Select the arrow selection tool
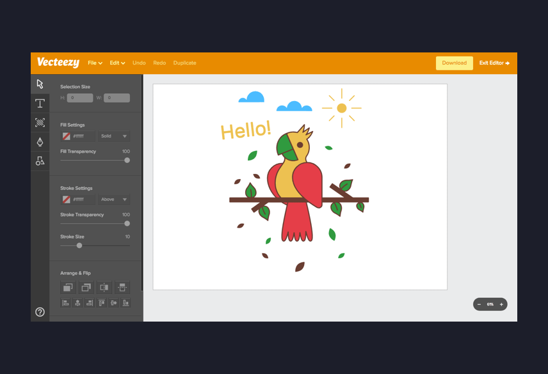The width and height of the screenshot is (548, 374). [x=40, y=83]
